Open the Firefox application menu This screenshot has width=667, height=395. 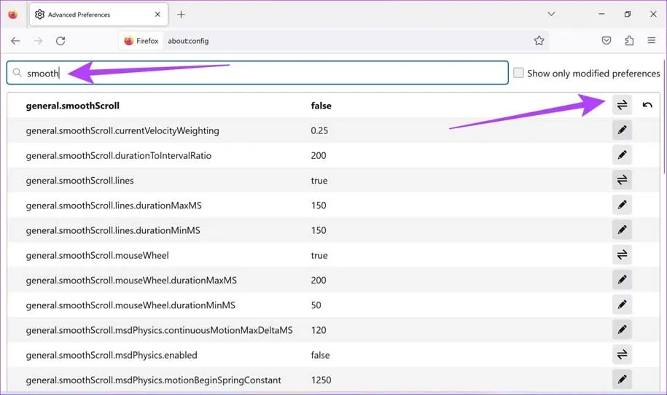(x=652, y=41)
